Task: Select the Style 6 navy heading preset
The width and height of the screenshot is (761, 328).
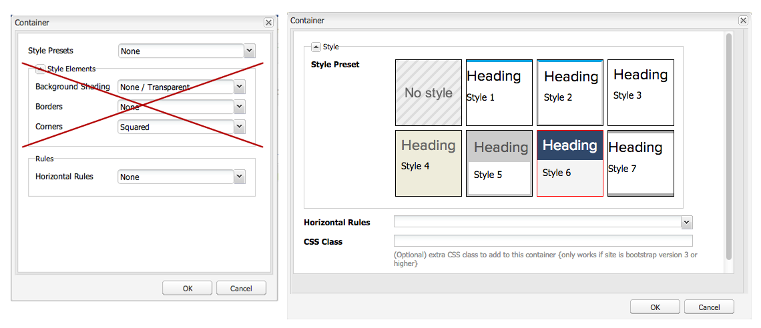Action: 570,163
